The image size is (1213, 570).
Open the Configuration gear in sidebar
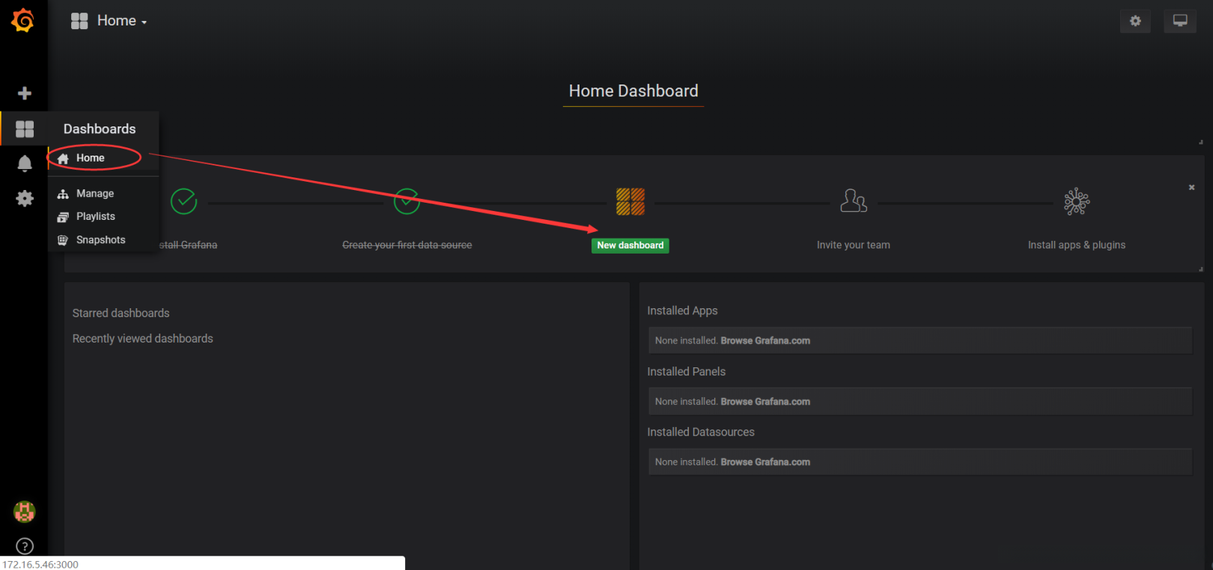point(25,198)
